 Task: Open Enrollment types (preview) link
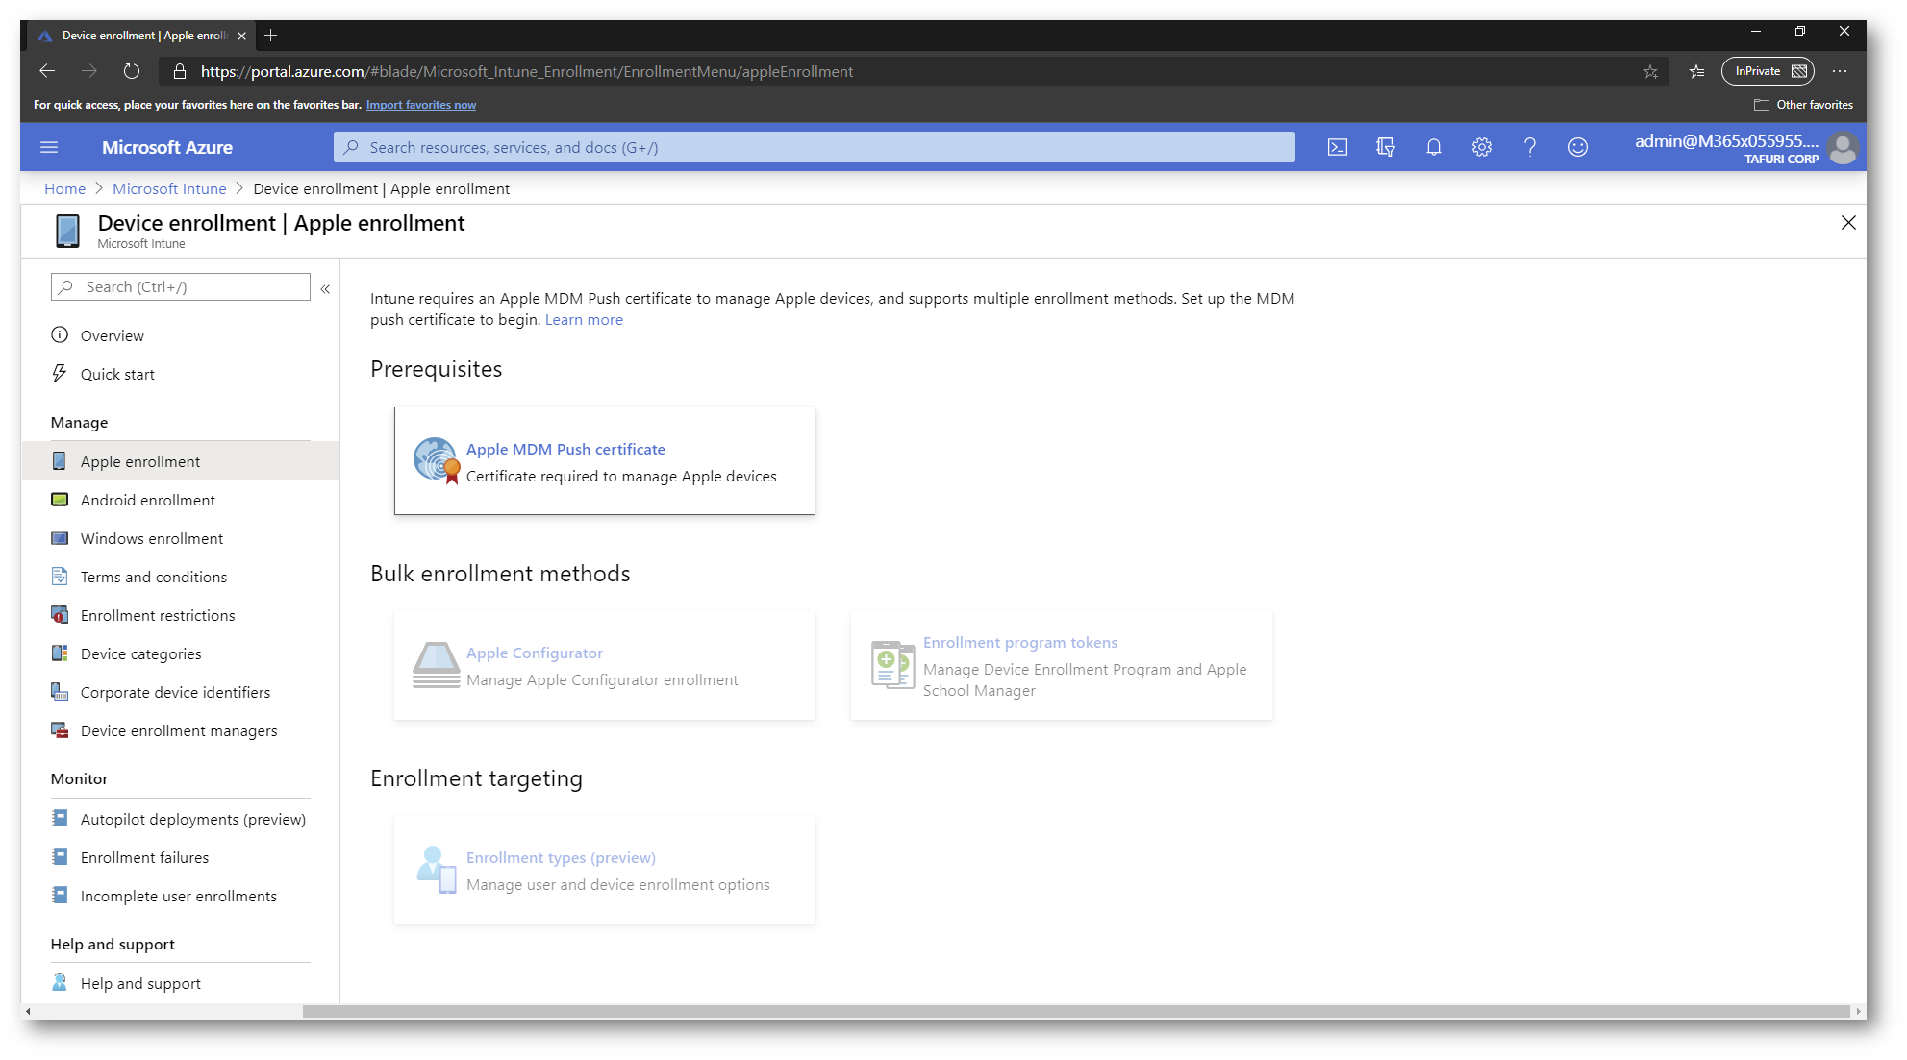pos(561,857)
